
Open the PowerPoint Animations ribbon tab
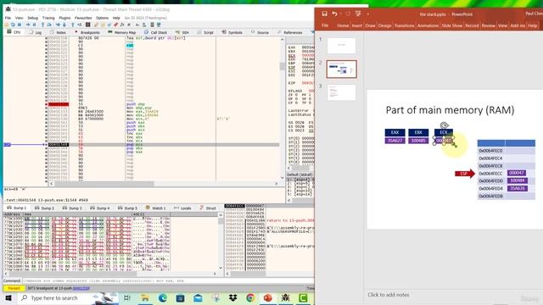pyautogui.click(x=428, y=25)
